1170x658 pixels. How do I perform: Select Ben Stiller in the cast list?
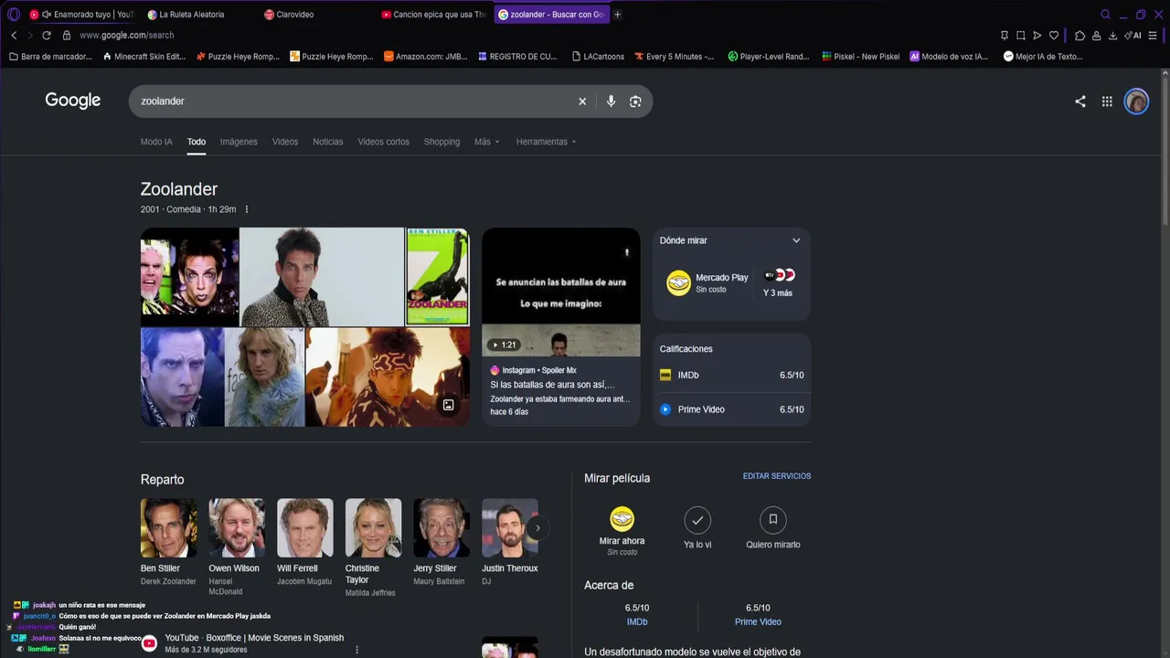click(168, 542)
